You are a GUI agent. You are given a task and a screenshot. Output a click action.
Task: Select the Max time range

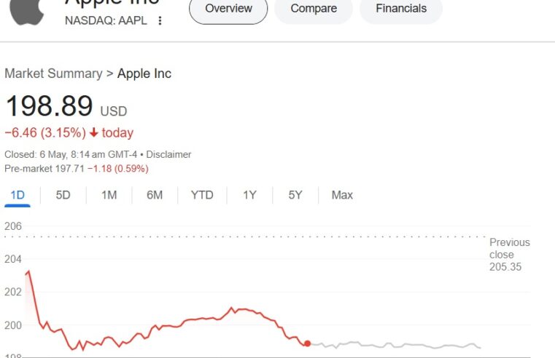pos(342,195)
